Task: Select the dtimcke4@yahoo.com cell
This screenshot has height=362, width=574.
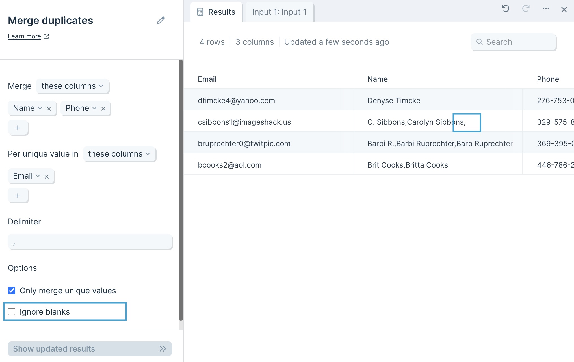Action: click(268, 99)
